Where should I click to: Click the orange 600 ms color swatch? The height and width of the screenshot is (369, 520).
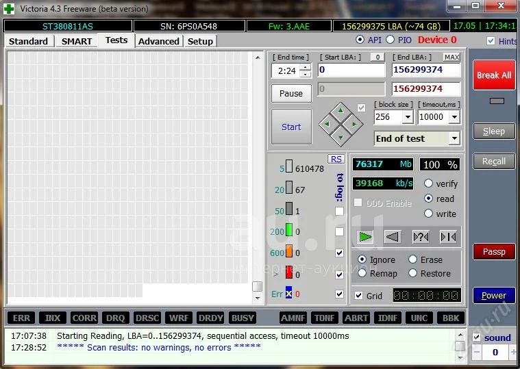coord(289,251)
